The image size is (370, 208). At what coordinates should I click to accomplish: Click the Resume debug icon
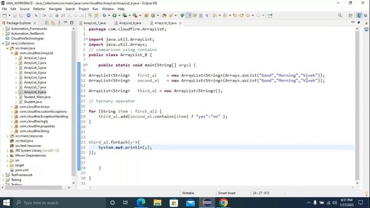(x=44, y=16)
